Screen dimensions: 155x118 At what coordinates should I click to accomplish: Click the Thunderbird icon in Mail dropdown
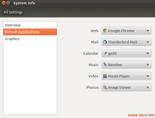click(105, 42)
